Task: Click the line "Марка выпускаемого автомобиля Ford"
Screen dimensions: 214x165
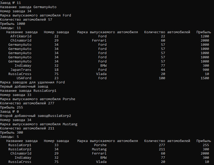Action: [x=36, y=15]
